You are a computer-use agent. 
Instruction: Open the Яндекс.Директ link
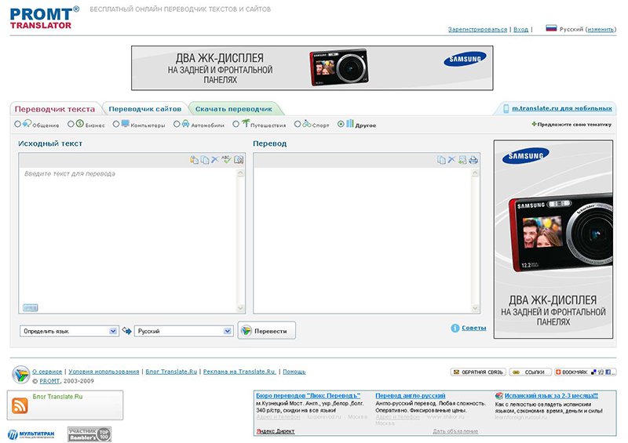click(x=276, y=431)
